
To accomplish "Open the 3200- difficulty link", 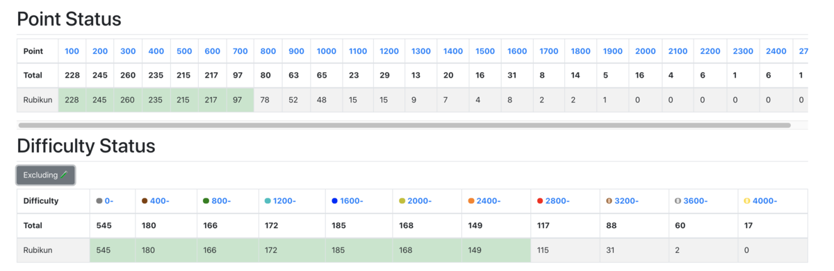I will [626, 201].
